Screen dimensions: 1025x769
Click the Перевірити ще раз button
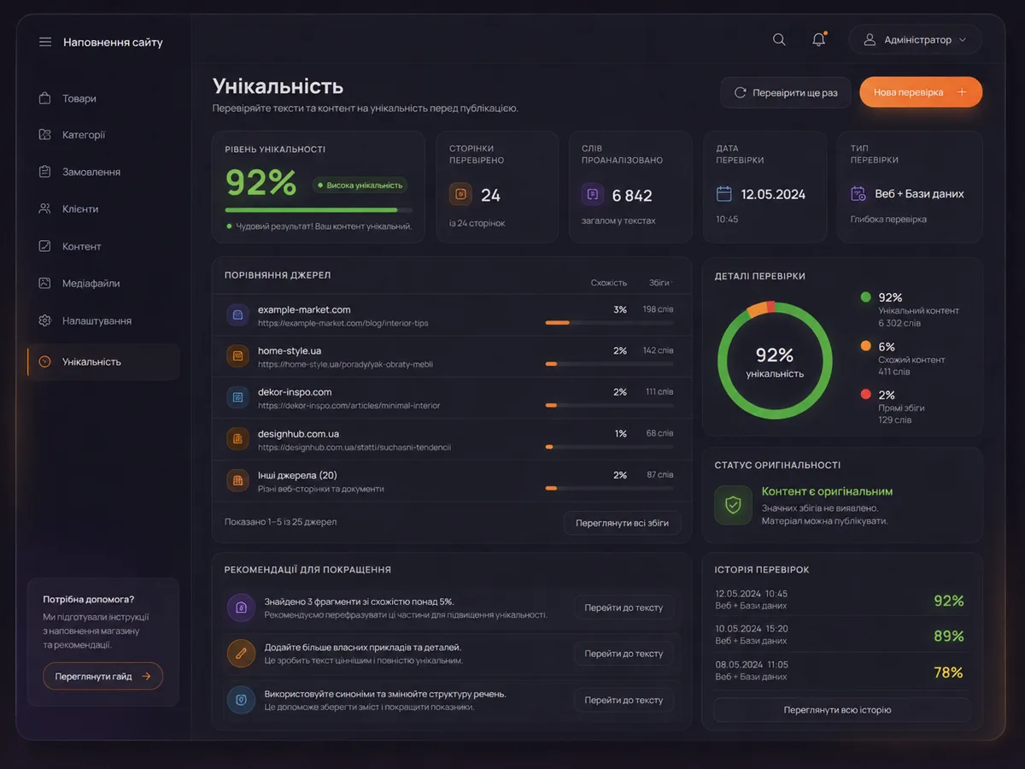coord(786,92)
